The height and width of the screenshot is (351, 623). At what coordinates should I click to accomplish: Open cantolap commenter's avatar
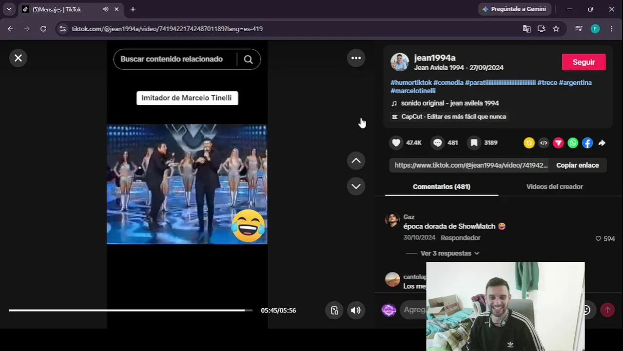tap(392, 279)
